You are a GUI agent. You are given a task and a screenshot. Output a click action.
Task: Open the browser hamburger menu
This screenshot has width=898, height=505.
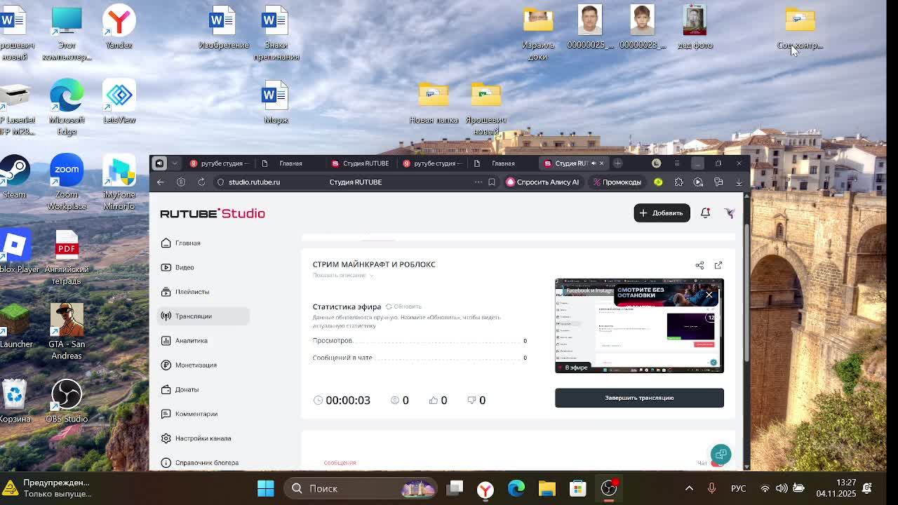pyautogui.click(x=676, y=163)
